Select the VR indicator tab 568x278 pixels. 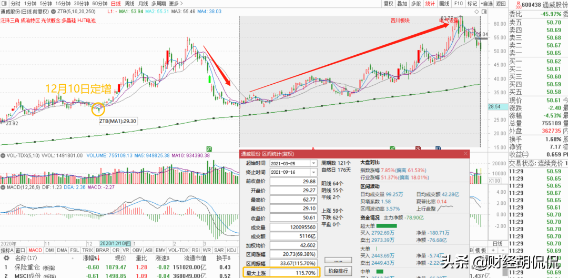[x=126, y=250]
